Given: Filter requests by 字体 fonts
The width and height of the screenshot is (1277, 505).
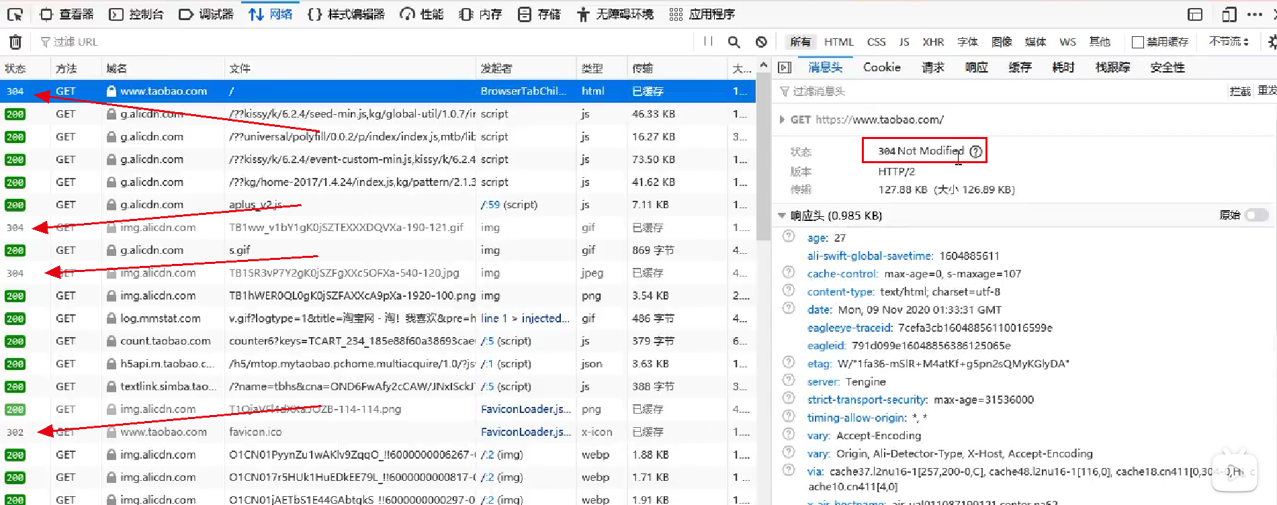Looking at the screenshot, I should coord(967,42).
